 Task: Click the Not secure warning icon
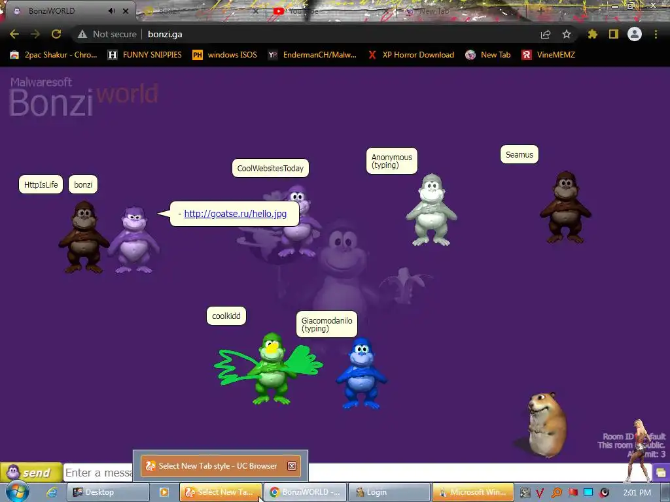tap(82, 34)
